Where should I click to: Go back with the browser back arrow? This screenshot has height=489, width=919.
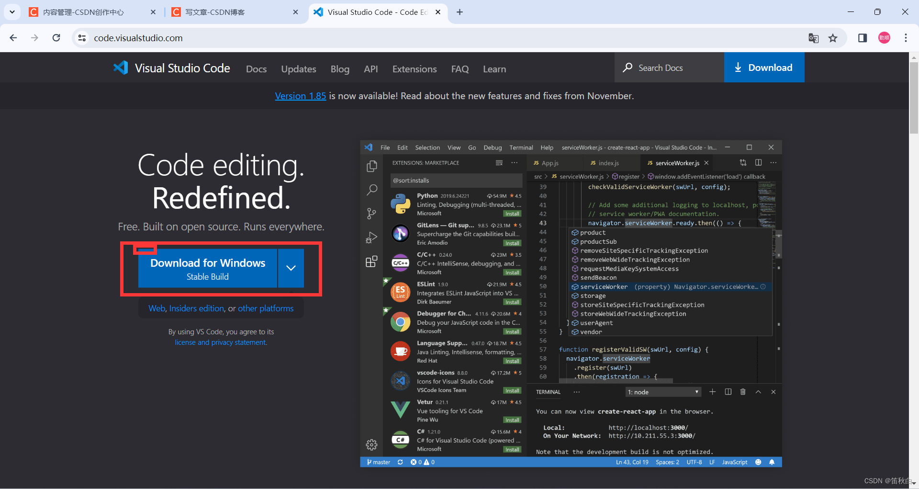(x=13, y=38)
